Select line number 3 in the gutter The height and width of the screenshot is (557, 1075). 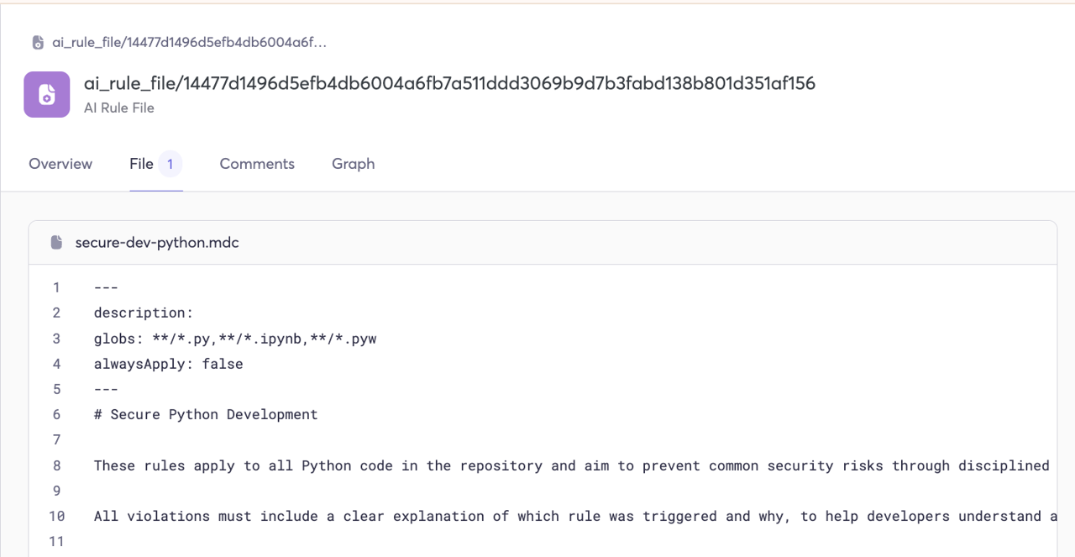(56, 339)
